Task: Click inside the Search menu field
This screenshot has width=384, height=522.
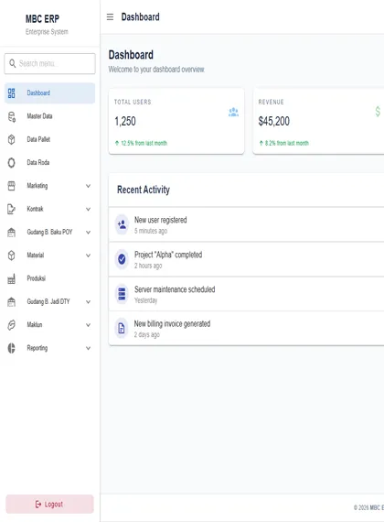Action: click(50, 63)
